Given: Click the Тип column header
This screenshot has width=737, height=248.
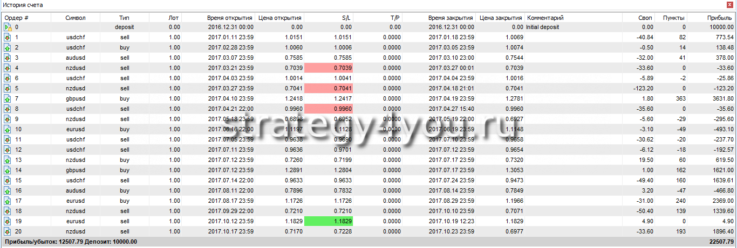Looking at the screenshot, I should [124, 18].
